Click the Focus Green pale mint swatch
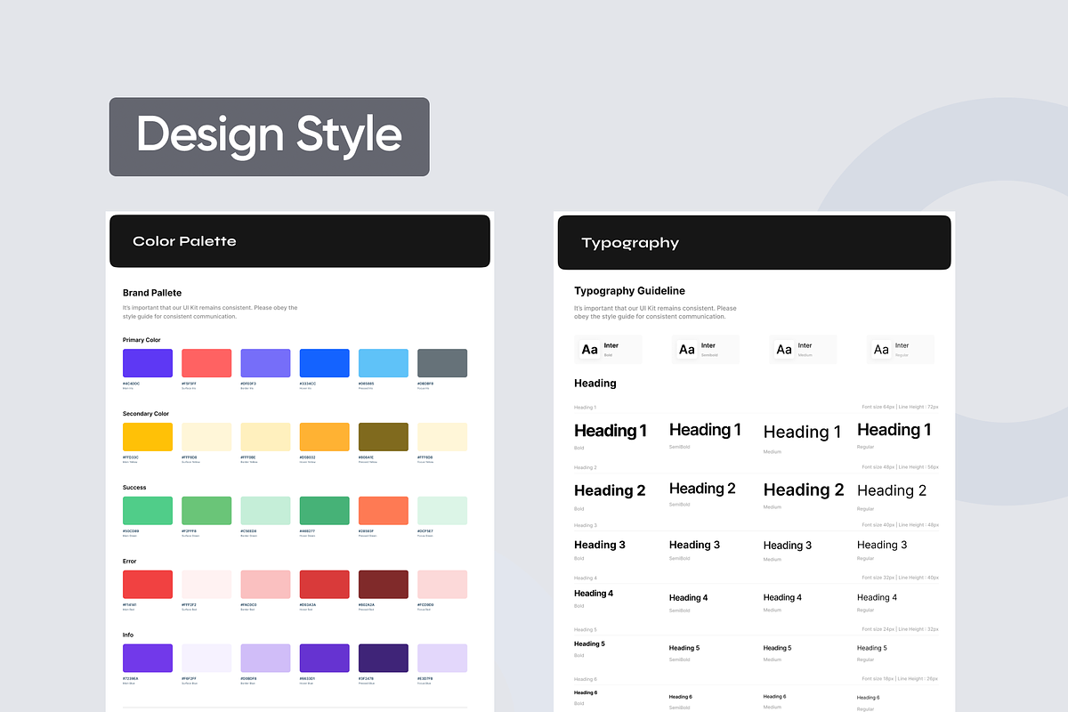 442,511
